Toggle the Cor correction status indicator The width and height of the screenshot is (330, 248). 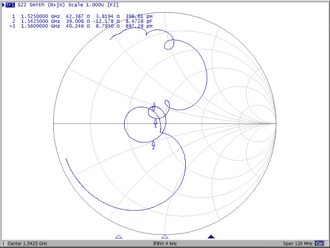319,243
